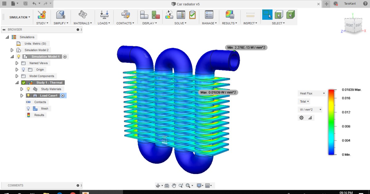Click the Min heat flux annotation flag
Screen dimensions: 370x194
pyautogui.click(x=246, y=47)
